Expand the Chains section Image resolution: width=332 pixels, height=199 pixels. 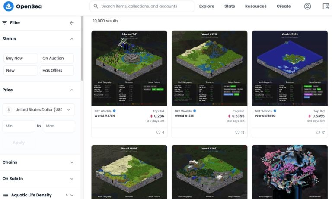point(72,162)
